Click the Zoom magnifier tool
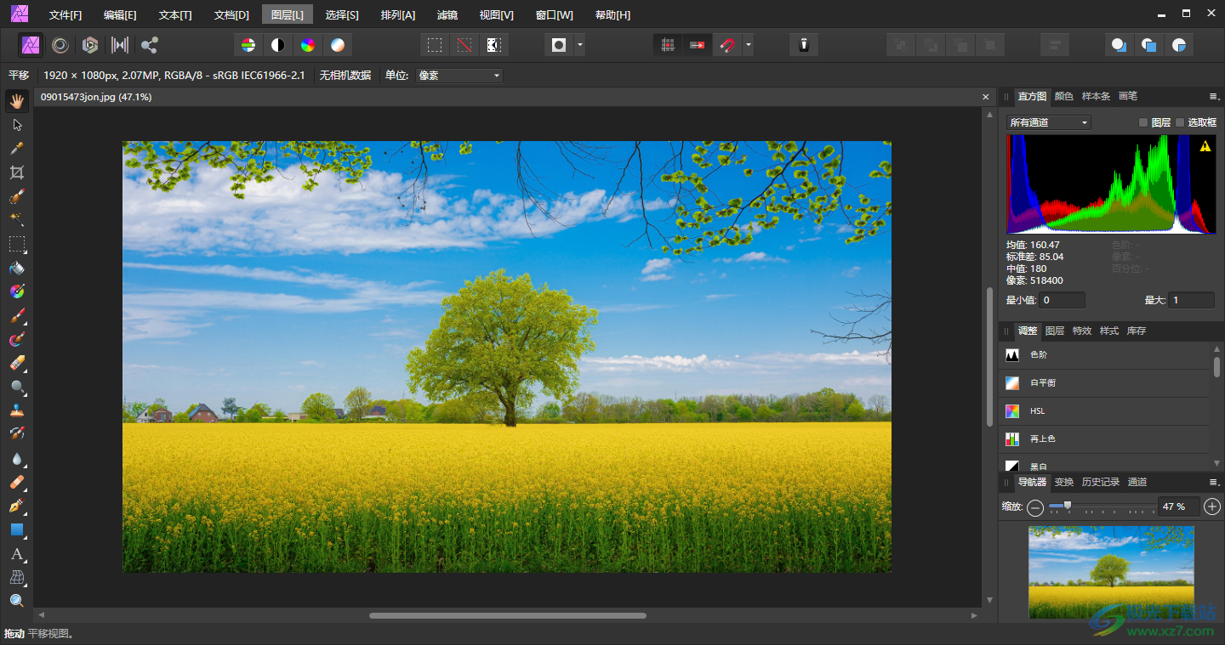This screenshot has width=1225, height=645. point(16,601)
